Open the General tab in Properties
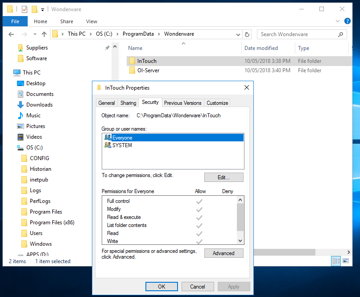This screenshot has height=297, width=360. pos(107,103)
